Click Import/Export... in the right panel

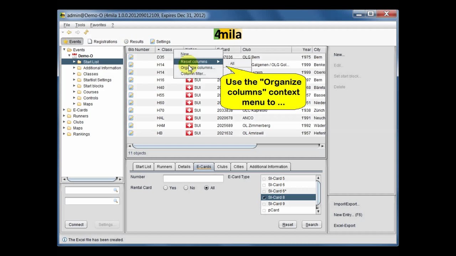347,204
